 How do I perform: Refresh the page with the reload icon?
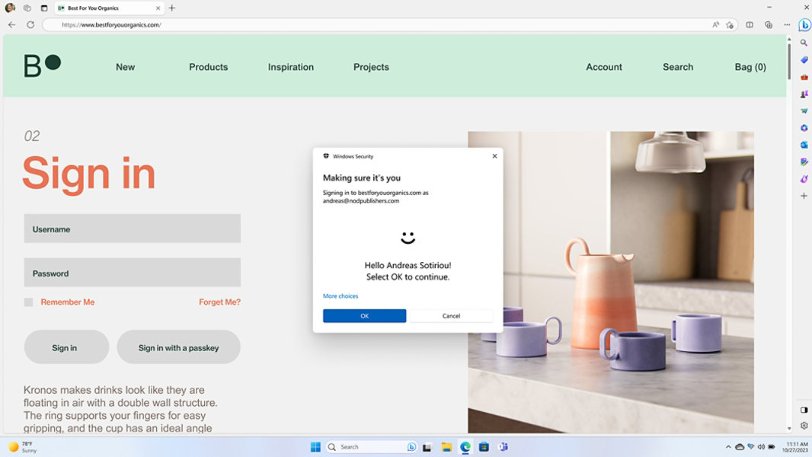click(x=30, y=24)
